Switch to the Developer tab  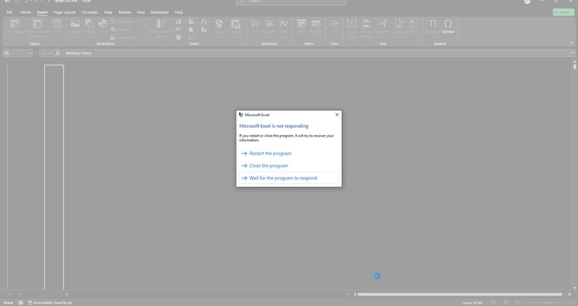(x=160, y=12)
